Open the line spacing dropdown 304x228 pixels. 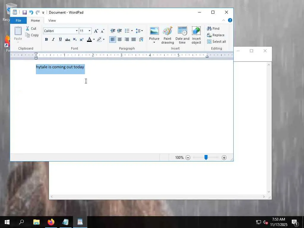139,31
